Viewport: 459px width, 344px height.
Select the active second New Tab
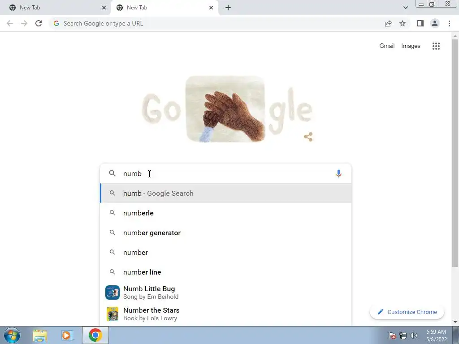[x=165, y=8]
